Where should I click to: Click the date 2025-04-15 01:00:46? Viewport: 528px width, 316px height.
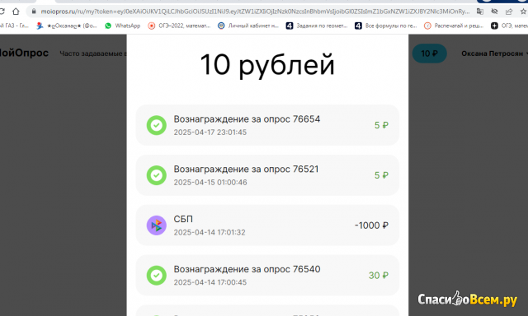210,183
